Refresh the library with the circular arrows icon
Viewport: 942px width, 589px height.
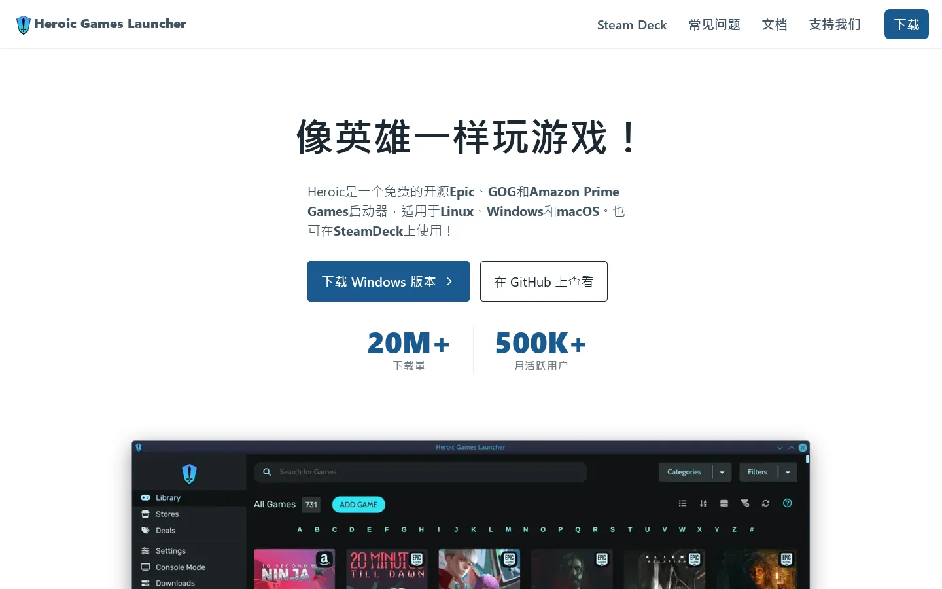point(765,503)
